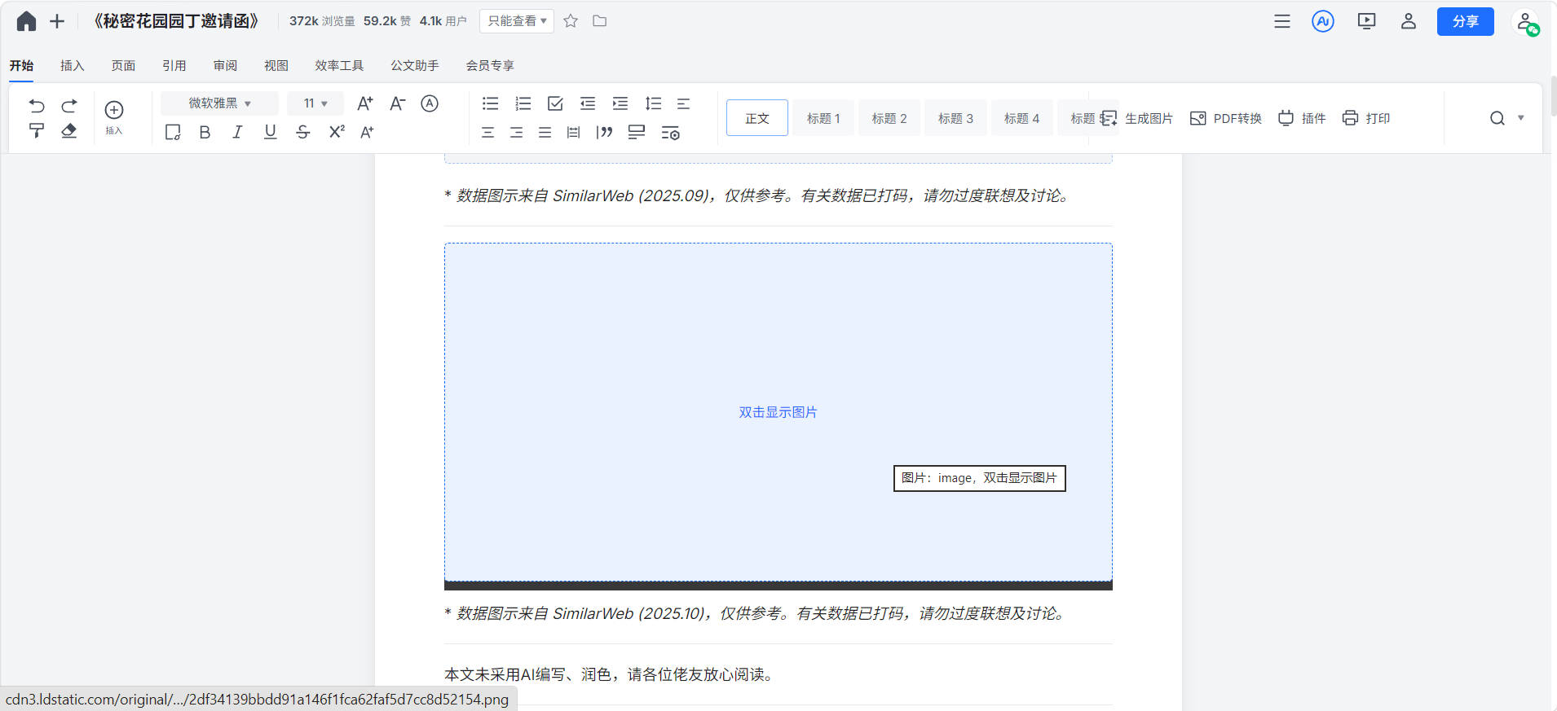Justify the paragraph text

coord(545,133)
